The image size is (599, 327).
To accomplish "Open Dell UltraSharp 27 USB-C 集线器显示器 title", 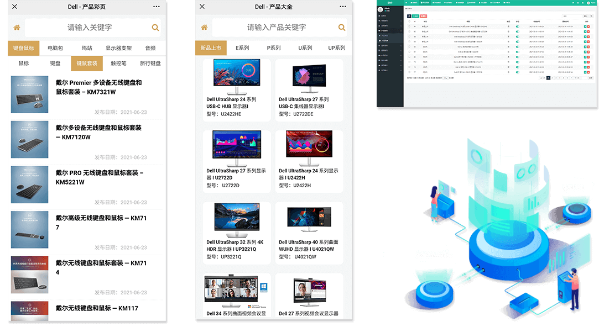I will tap(304, 103).
